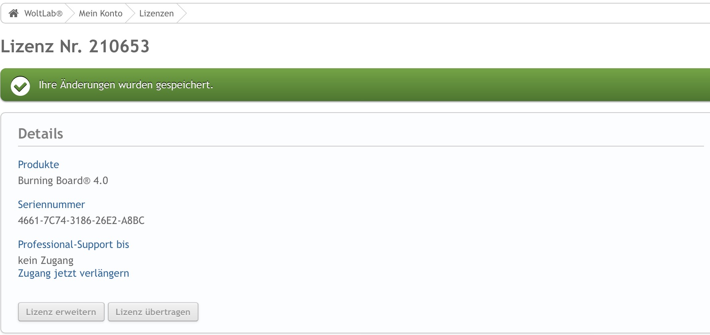The image size is (710, 335).
Task: Open the WoltLab® breadcrumb link
Action: [x=43, y=14]
